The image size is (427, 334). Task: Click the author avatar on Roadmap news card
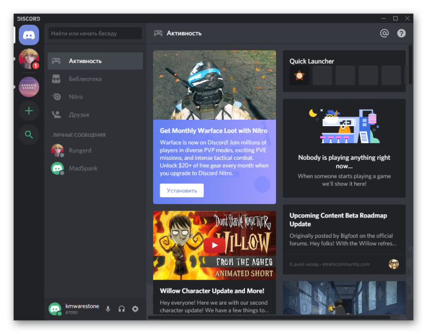(393, 264)
